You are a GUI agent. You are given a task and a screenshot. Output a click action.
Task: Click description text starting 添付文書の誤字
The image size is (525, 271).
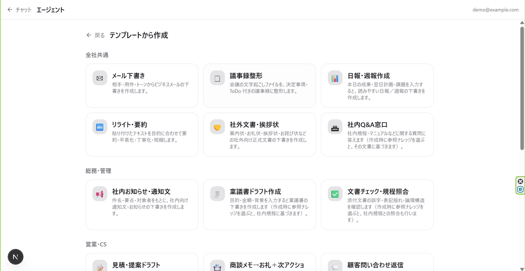[x=386, y=210]
